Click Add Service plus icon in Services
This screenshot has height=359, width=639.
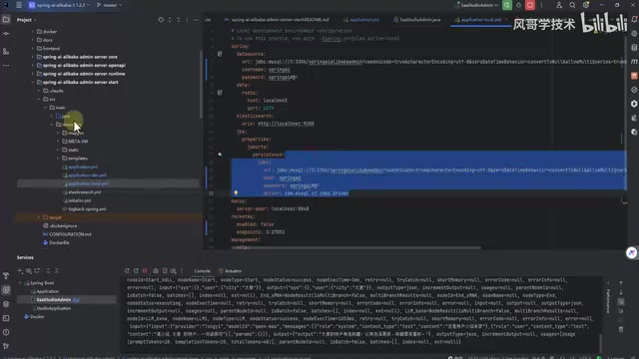[20, 271]
